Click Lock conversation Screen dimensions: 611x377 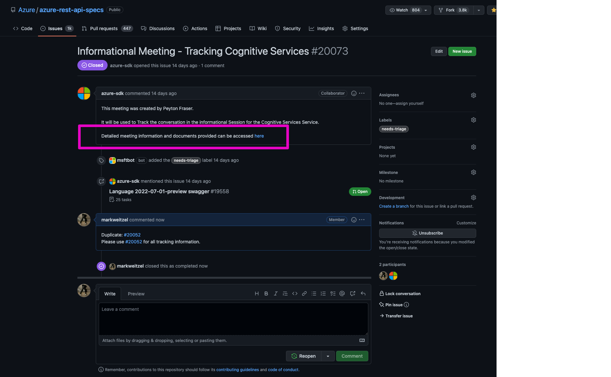tap(400, 294)
